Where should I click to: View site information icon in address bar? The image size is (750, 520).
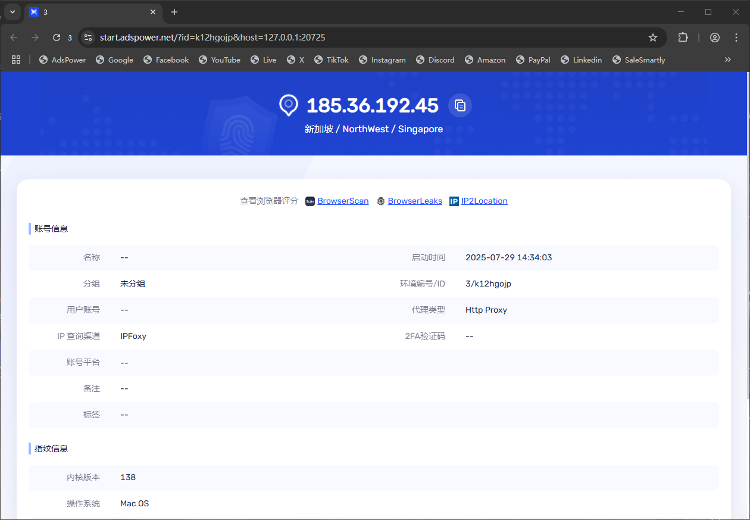(x=87, y=38)
